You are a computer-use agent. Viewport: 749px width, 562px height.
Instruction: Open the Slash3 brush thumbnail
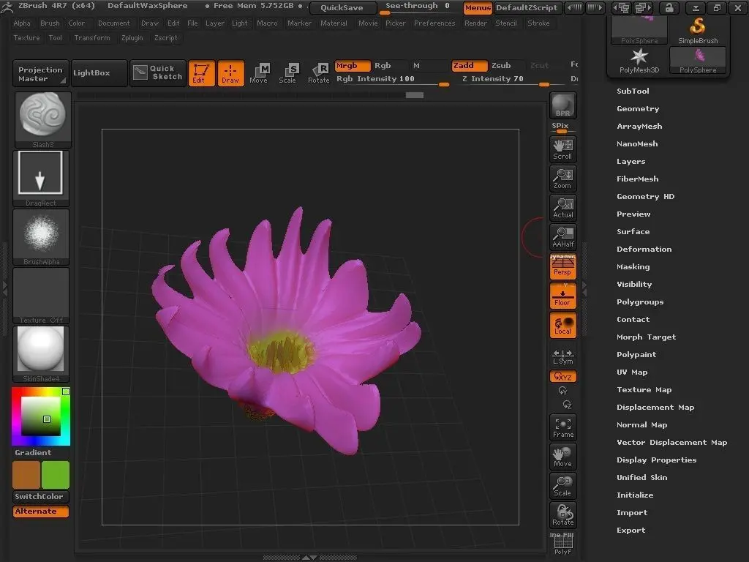[42, 120]
